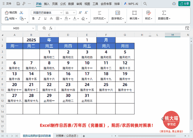Switch to the 页面 ribbon tab
Screen dimensions: 193x138
click(55, 4)
